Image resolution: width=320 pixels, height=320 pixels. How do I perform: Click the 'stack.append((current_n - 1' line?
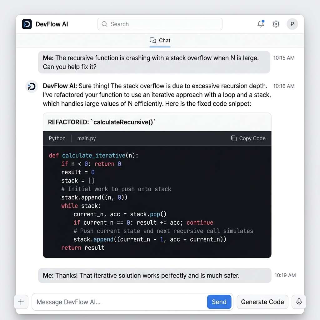(x=150, y=239)
